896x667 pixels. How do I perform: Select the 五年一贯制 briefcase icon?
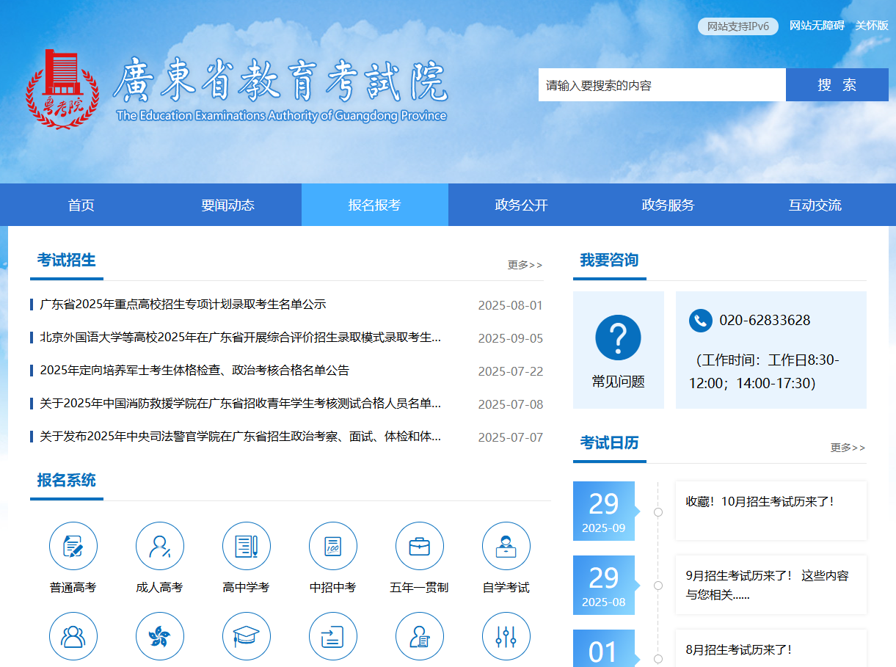[x=420, y=546]
